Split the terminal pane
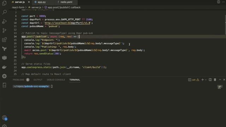 coord(210,80)
